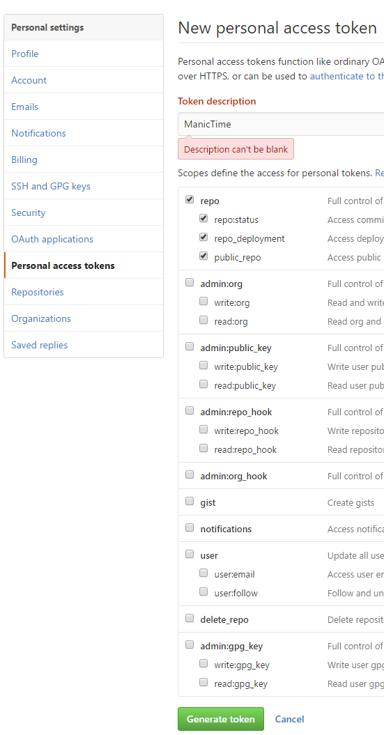Tick the user:email checkbox
This screenshot has width=384, height=735.
point(203,573)
